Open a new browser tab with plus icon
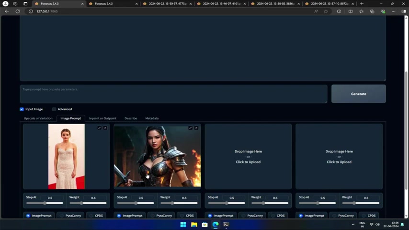 click(362, 4)
